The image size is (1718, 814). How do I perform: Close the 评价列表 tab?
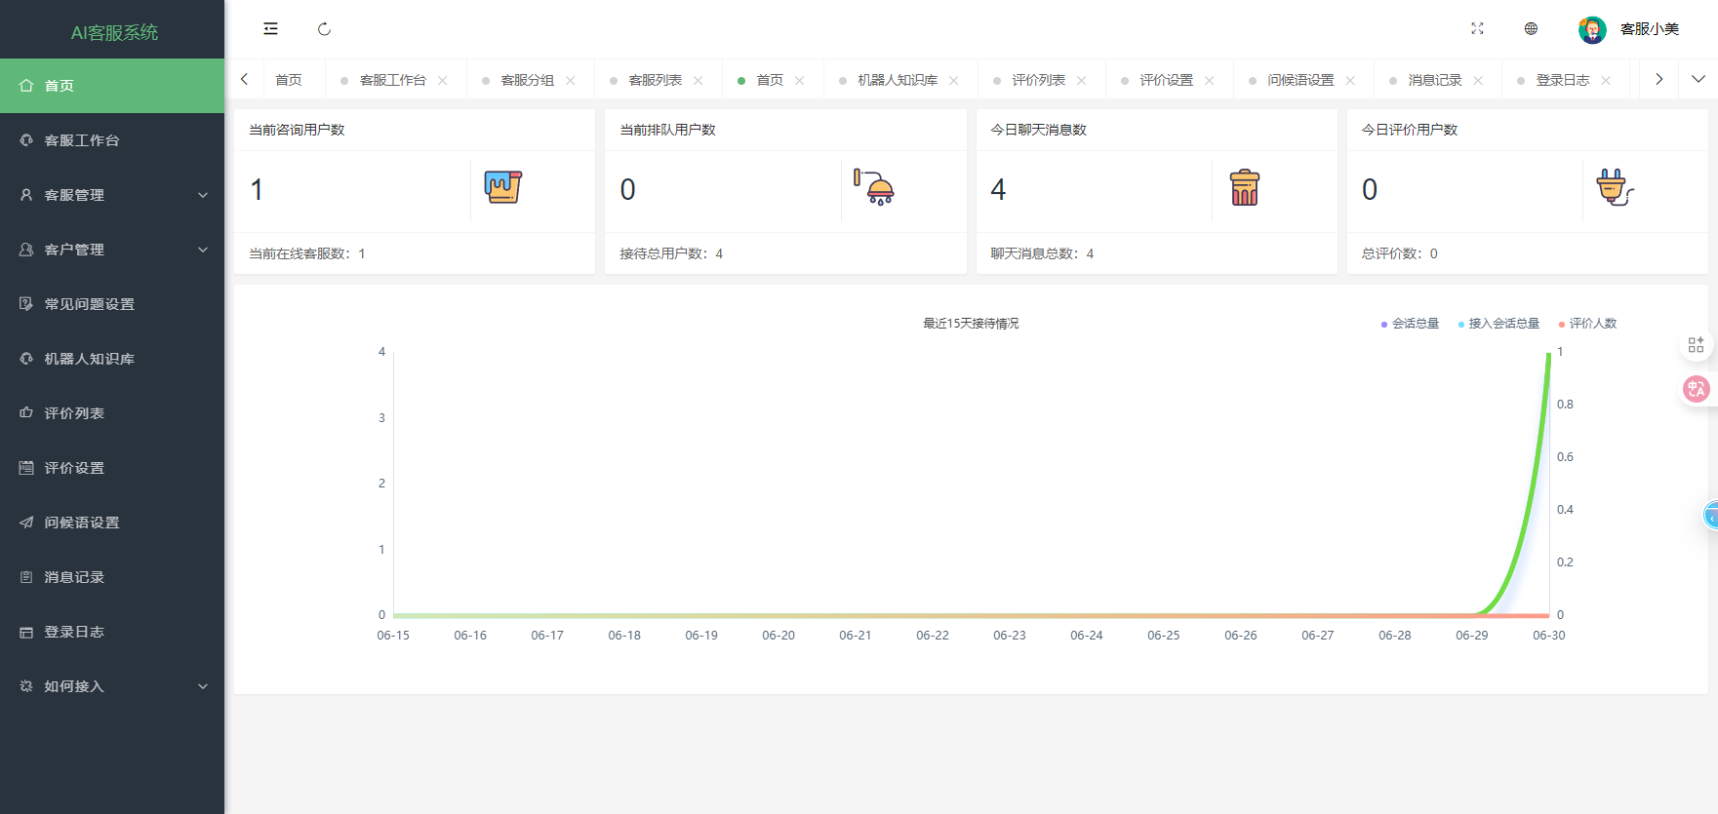pos(1082,81)
